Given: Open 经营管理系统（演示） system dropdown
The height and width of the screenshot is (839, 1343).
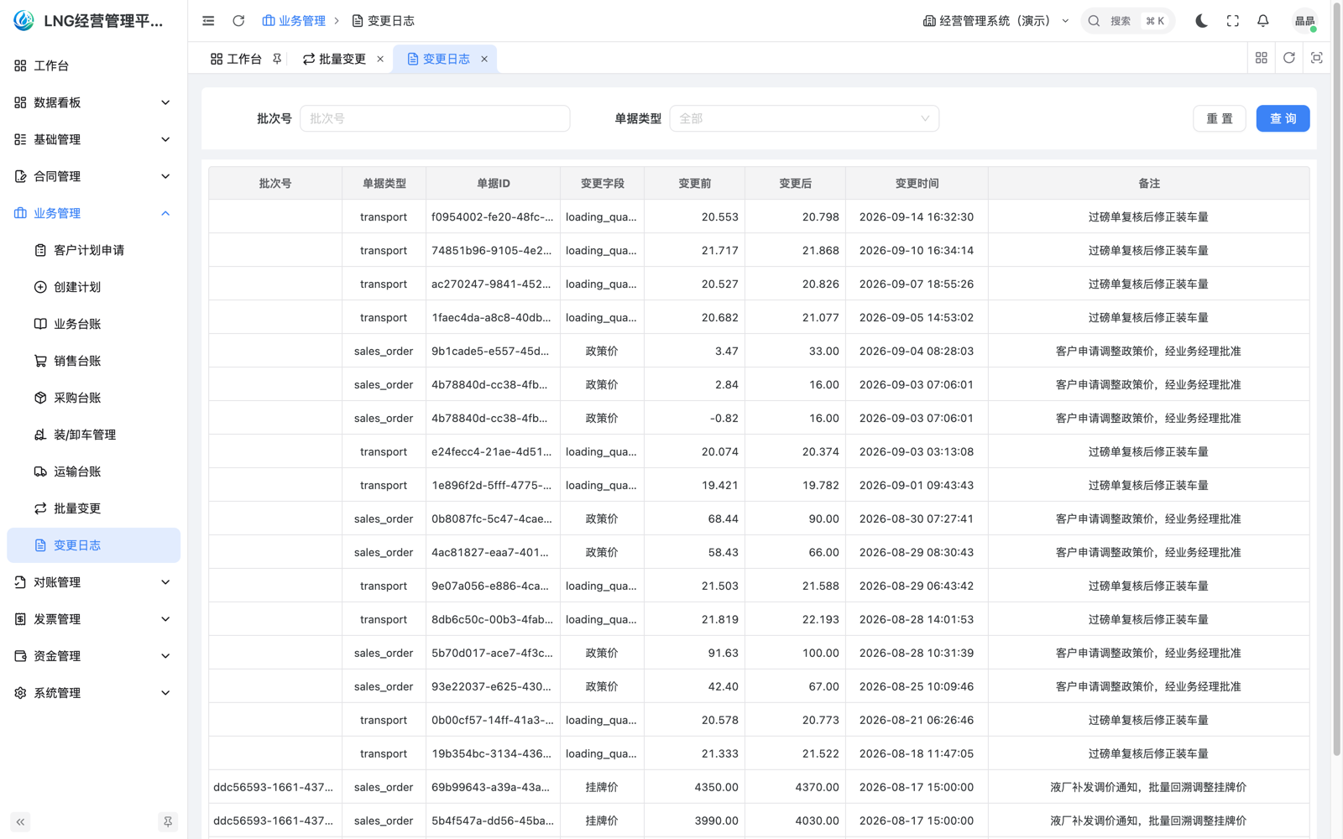Looking at the screenshot, I should coord(995,21).
